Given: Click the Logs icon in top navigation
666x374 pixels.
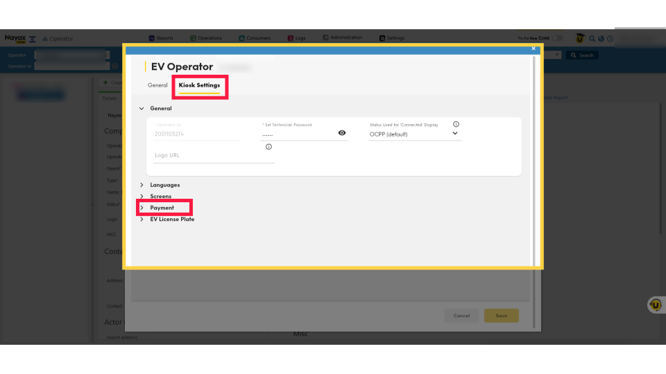Looking at the screenshot, I should pos(291,38).
